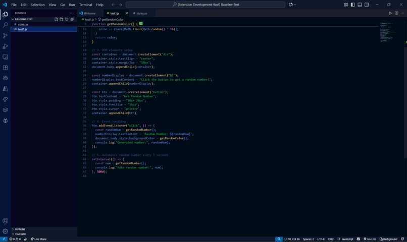Open the Run menu
The width and height of the screenshot is (407, 242).
click(x=72, y=5)
